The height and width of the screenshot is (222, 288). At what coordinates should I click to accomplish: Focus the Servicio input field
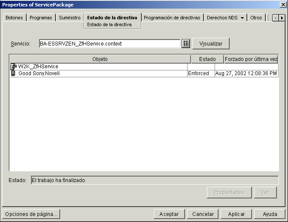tap(109, 43)
